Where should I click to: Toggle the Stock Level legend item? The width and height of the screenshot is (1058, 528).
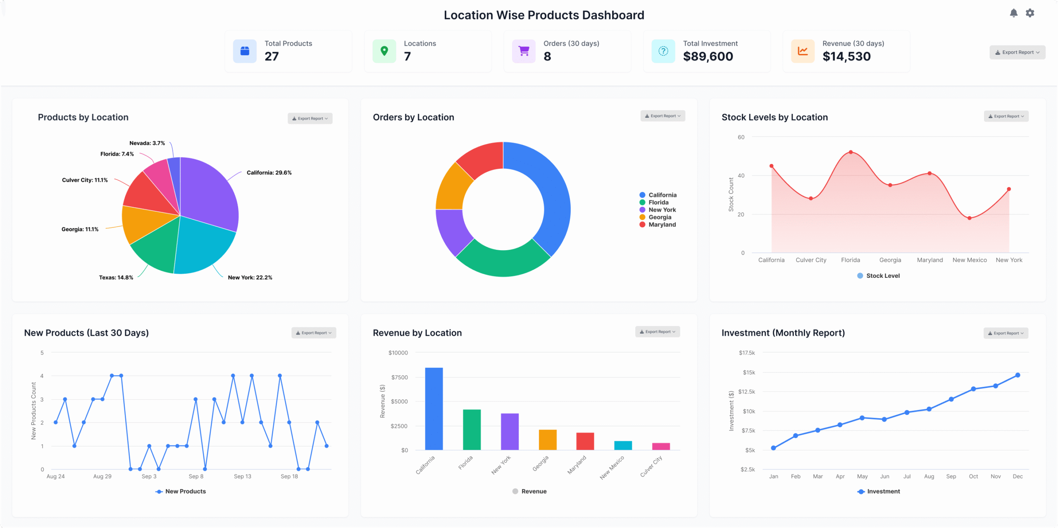(878, 275)
